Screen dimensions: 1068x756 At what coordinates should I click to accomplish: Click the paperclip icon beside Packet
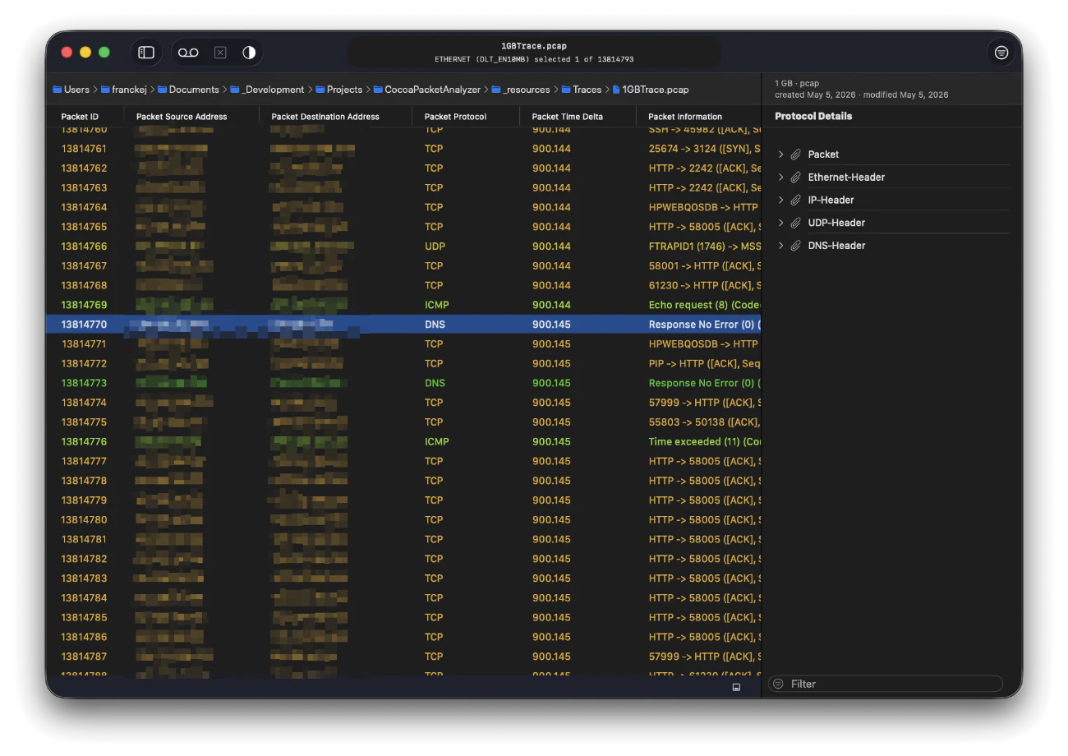tap(795, 154)
